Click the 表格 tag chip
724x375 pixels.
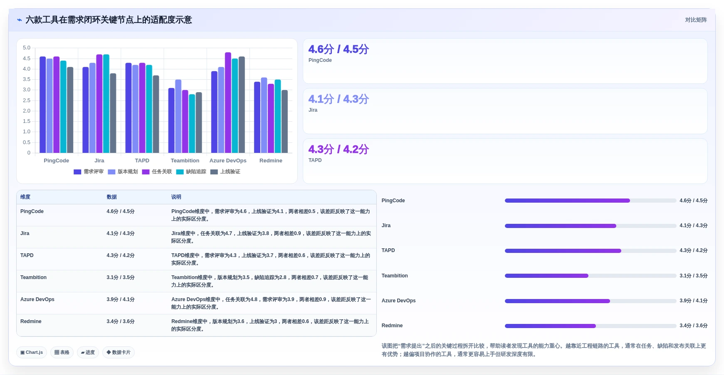pos(62,352)
